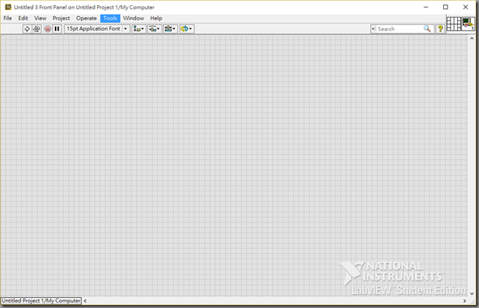Start Run Continuously mode
The width and height of the screenshot is (479, 308).
(37, 29)
